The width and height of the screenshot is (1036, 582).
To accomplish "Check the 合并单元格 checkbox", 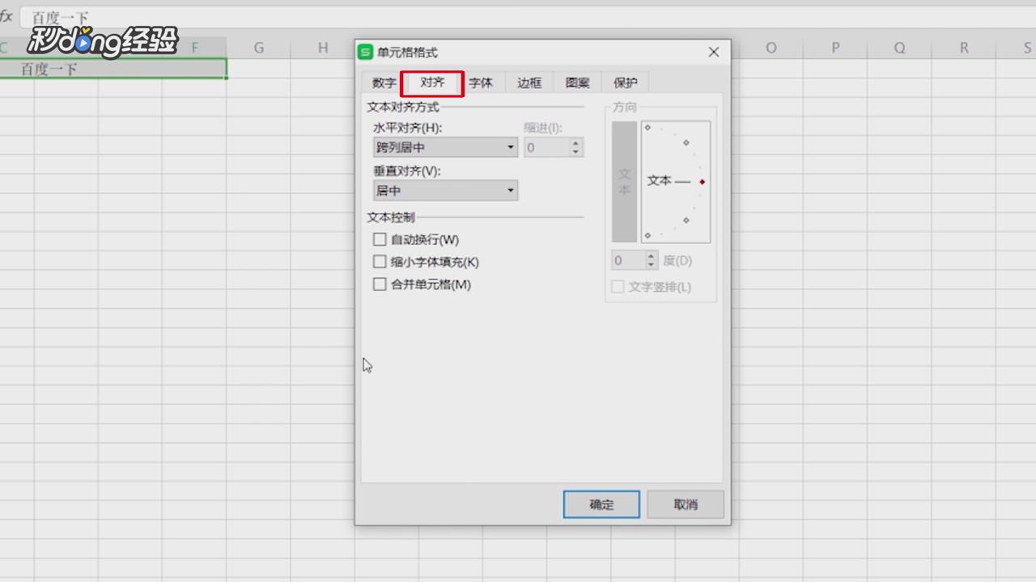I will [x=380, y=285].
